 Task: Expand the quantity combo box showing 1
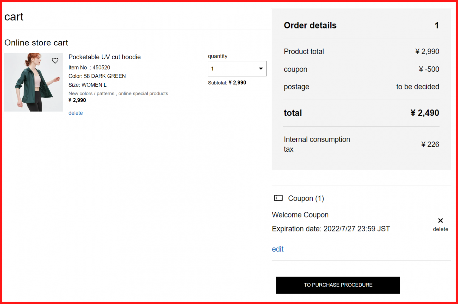(237, 68)
